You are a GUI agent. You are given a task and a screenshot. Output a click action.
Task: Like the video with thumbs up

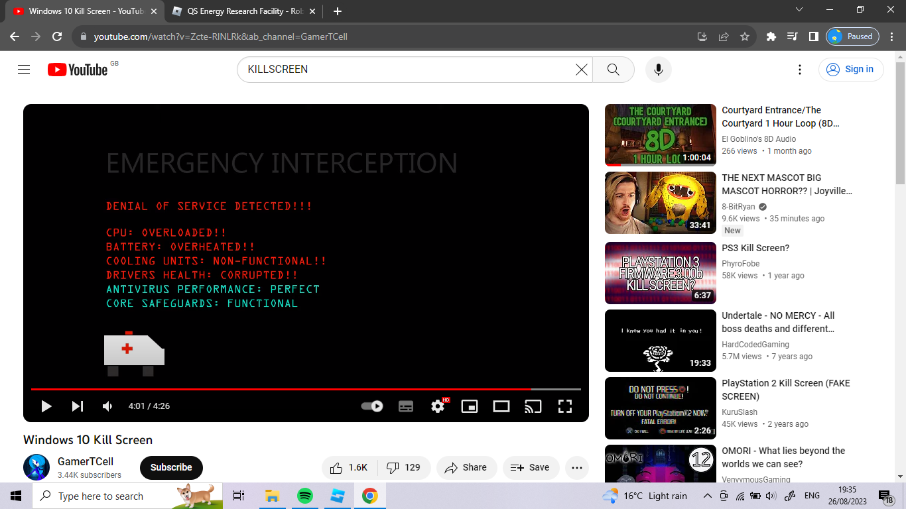coord(350,467)
